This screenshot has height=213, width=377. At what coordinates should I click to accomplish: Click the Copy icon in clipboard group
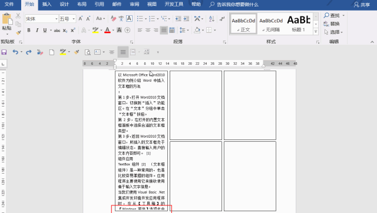[x=18, y=24]
